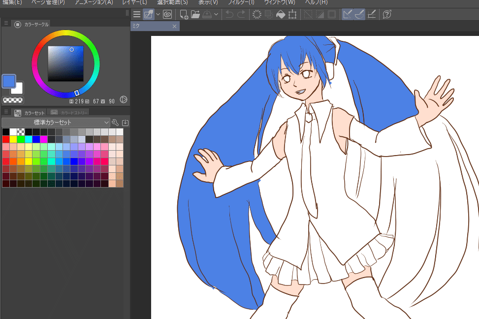This screenshot has height=319, width=479.
Task: Click the Scale/Rotate transform icon
Action: [x=292, y=14]
